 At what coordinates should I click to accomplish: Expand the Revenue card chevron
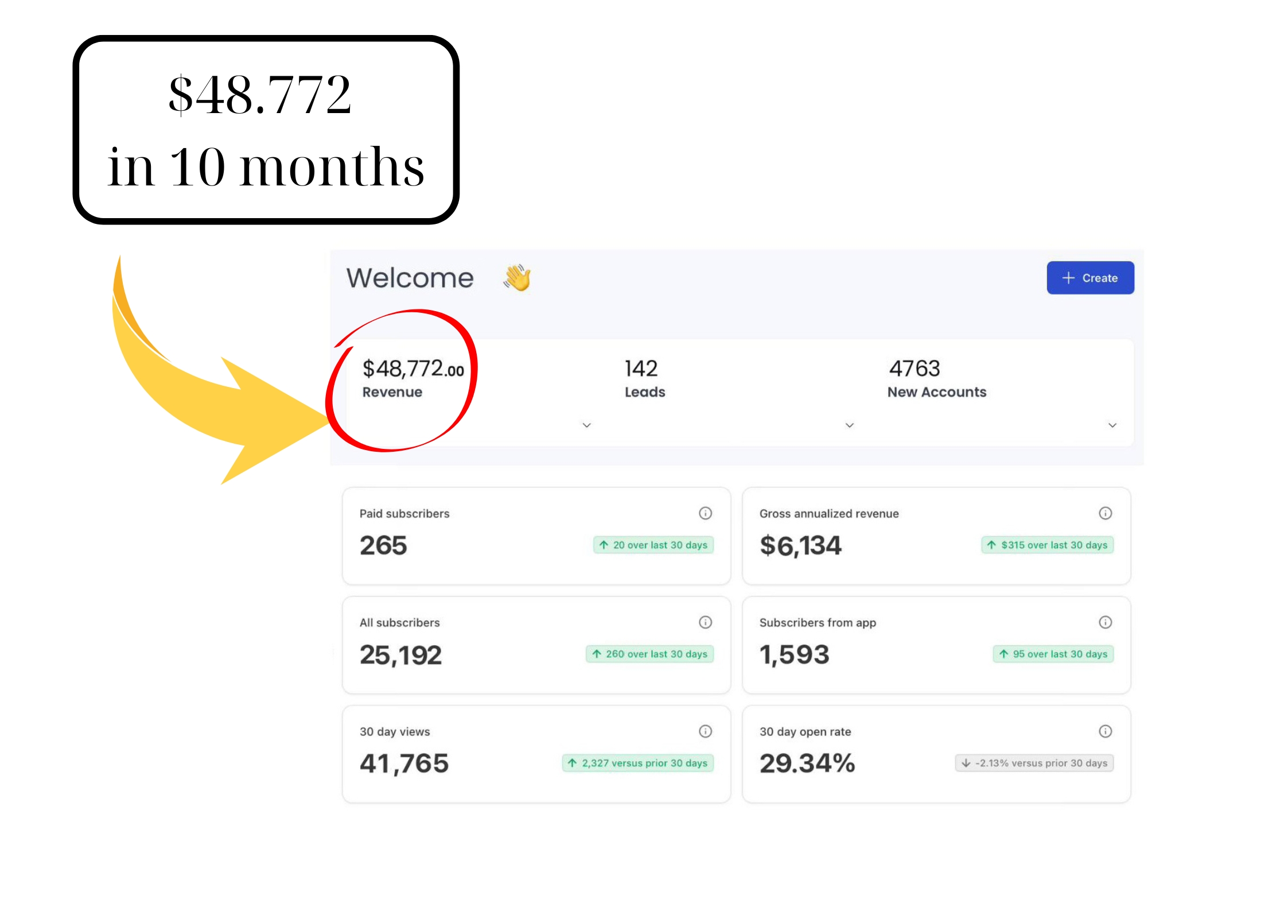[x=586, y=425]
